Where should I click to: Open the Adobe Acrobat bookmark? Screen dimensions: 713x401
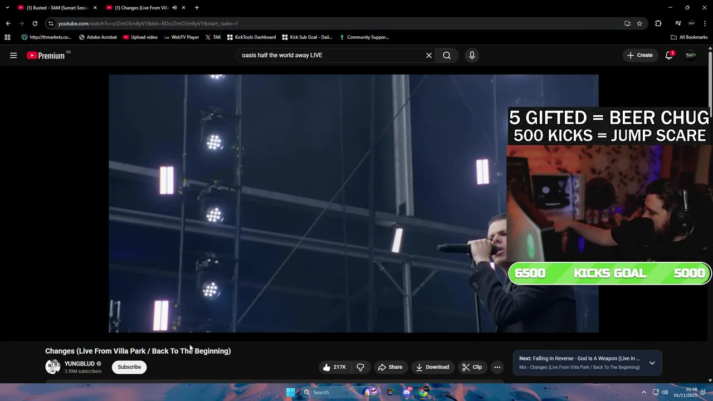[98, 37]
